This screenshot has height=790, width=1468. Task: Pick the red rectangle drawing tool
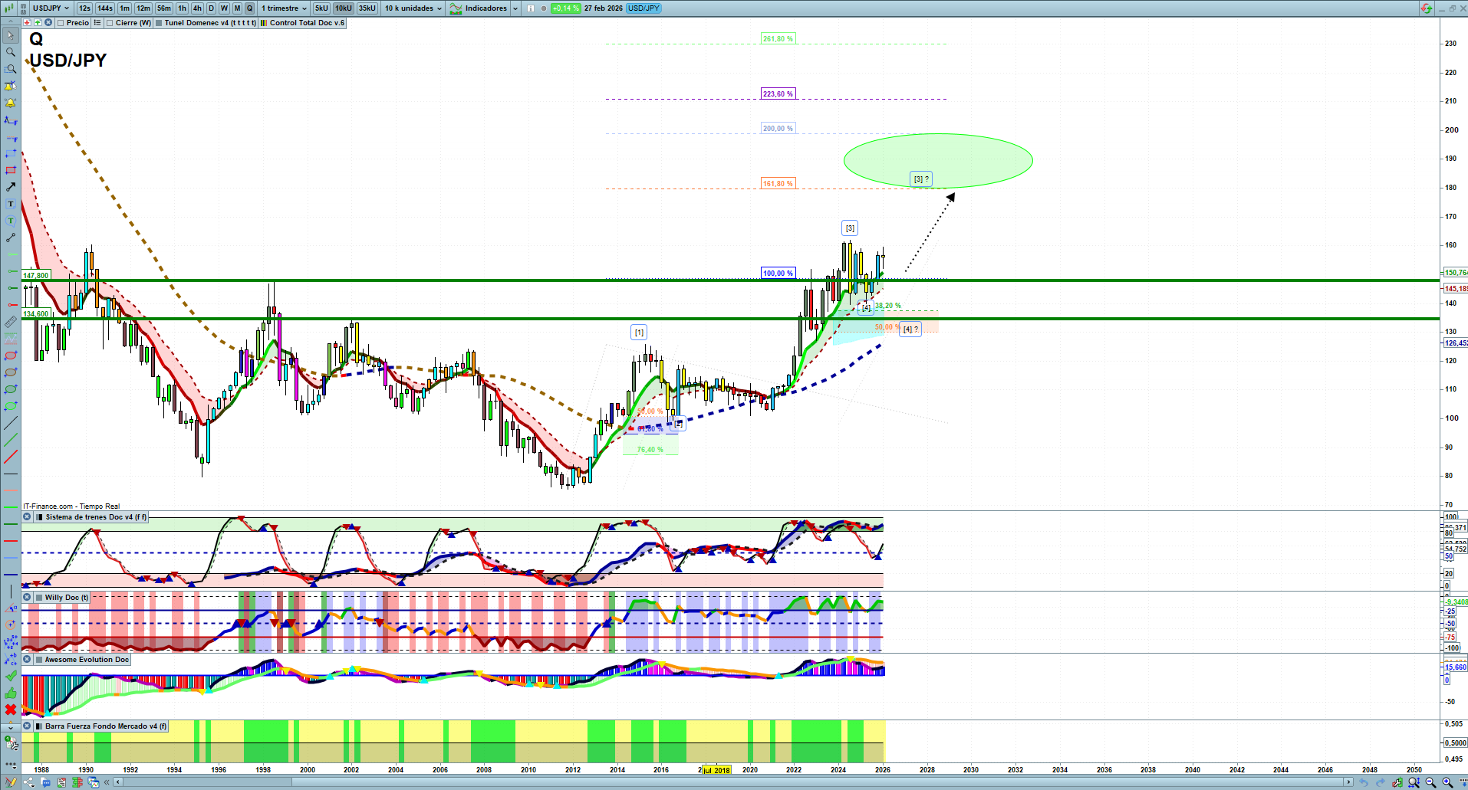click(x=11, y=170)
